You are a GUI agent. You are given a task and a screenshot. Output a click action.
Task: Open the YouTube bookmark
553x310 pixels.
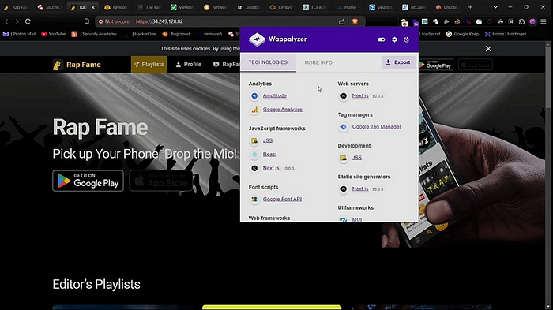point(53,34)
